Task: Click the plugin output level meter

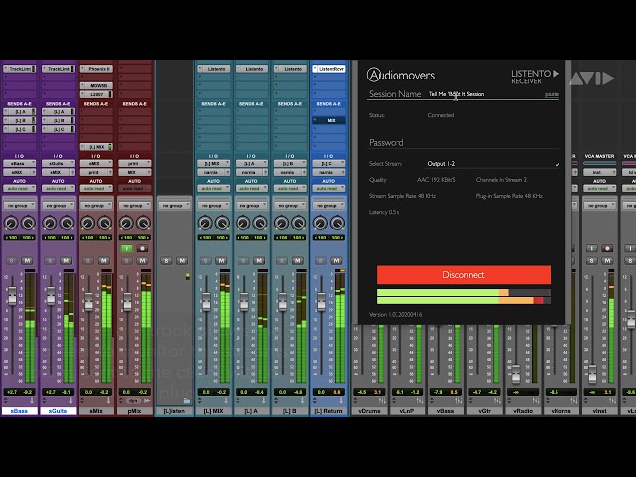Action: click(463, 296)
